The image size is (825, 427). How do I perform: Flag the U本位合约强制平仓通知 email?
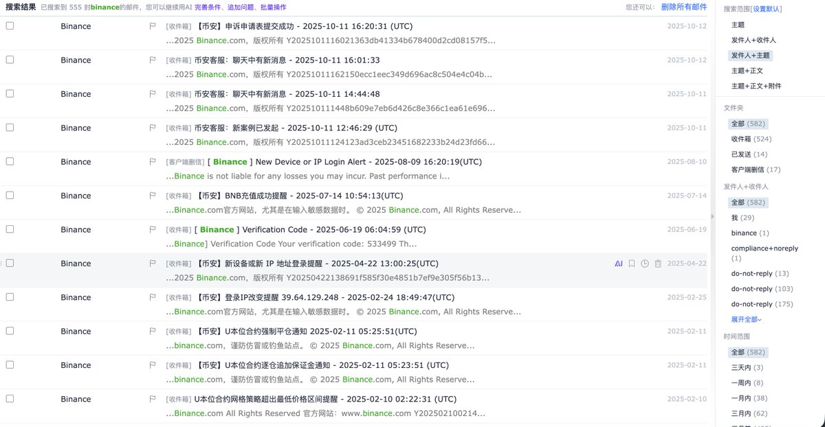pos(153,331)
